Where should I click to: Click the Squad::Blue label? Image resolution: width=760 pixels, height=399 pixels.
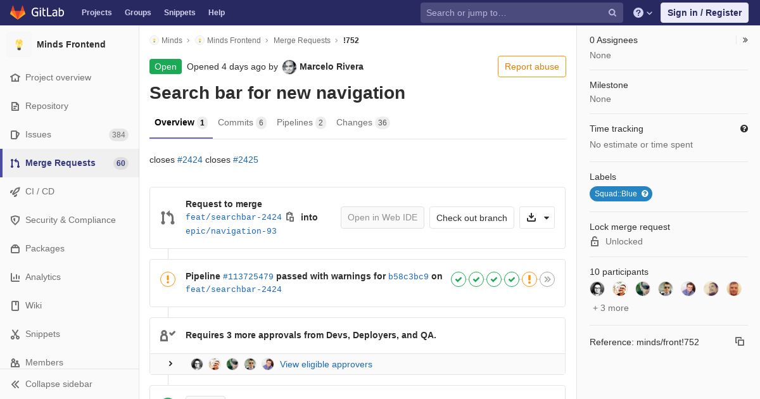pos(616,194)
